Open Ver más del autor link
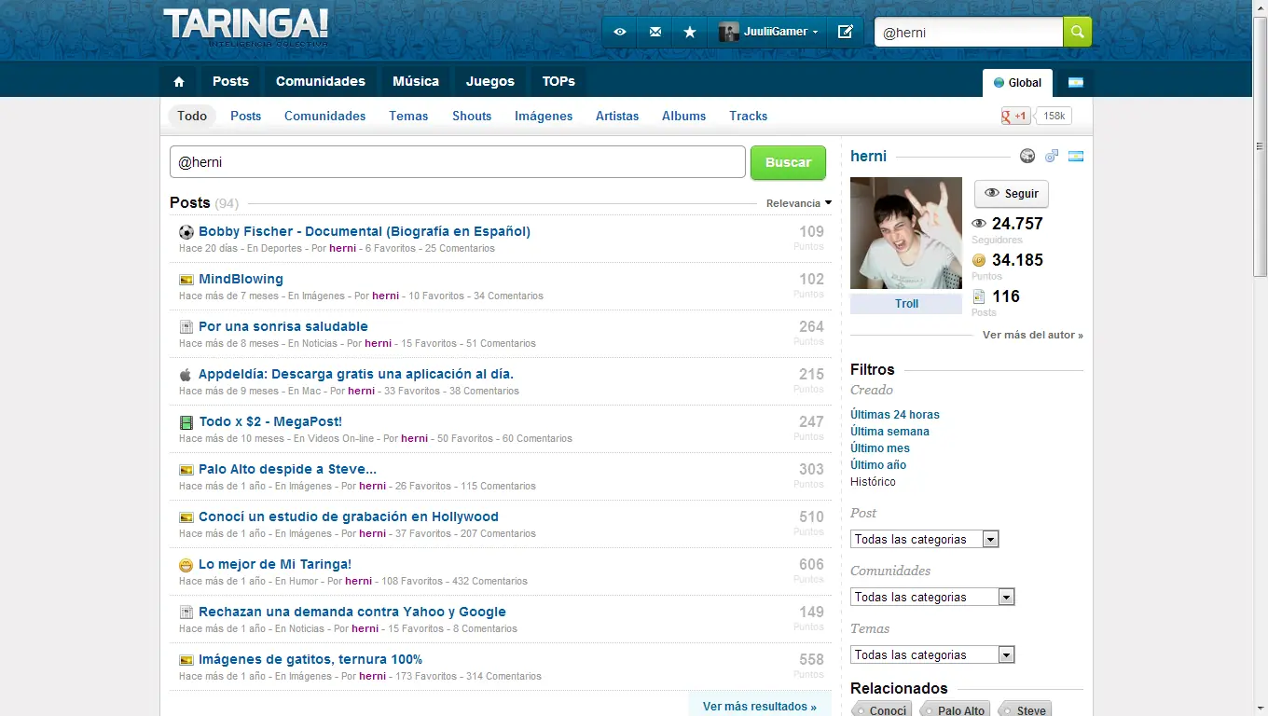Screen dimensions: 1268x716 tap(1033, 335)
